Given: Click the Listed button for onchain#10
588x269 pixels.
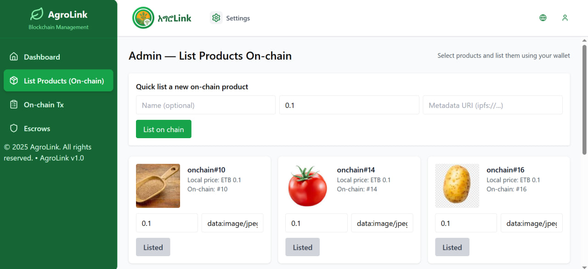Looking at the screenshot, I should 153,247.
